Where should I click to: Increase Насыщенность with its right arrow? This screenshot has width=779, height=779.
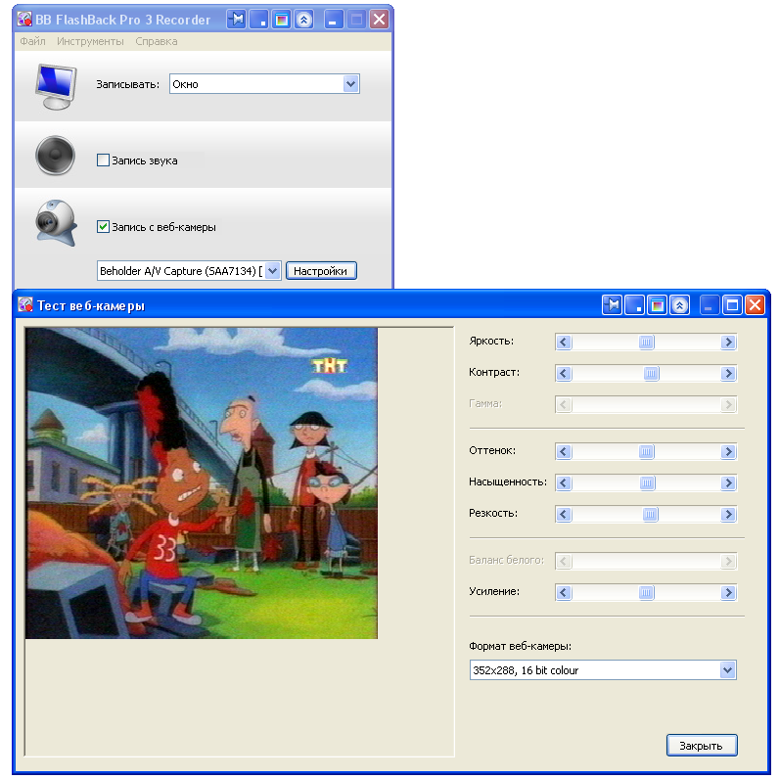[728, 482]
